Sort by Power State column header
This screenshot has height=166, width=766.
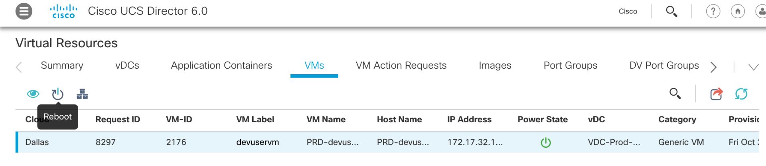543,120
